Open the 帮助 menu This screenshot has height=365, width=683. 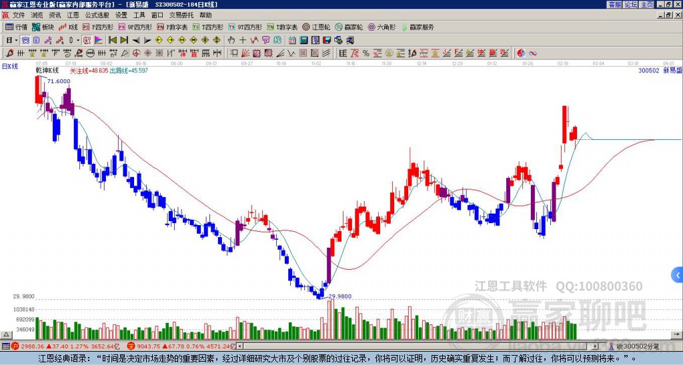[205, 15]
